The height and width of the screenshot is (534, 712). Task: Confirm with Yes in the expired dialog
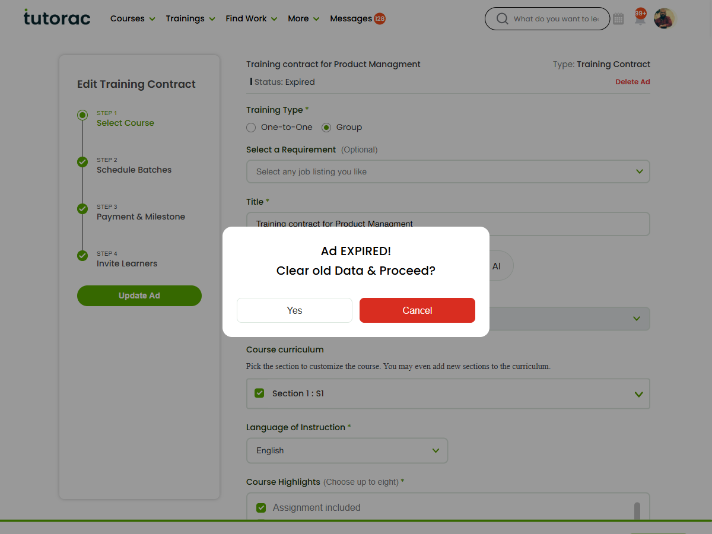pyautogui.click(x=294, y=310)
